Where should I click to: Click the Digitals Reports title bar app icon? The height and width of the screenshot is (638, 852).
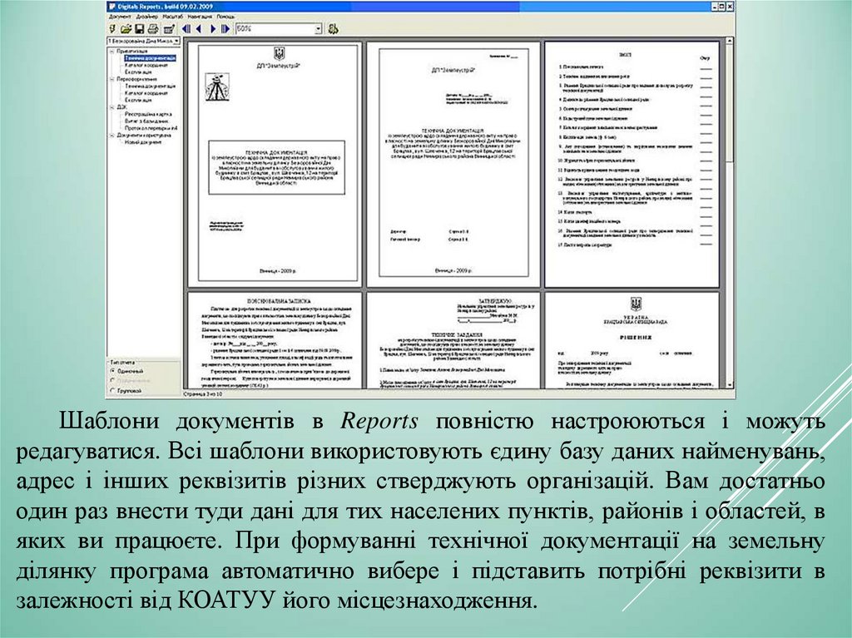click(112, 6)
